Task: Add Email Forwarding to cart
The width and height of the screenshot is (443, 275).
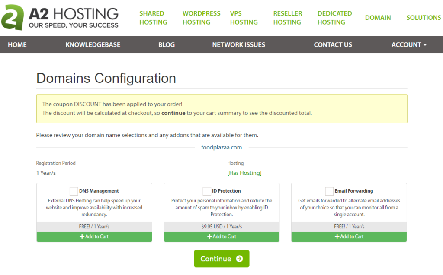Action: (349, 237)
